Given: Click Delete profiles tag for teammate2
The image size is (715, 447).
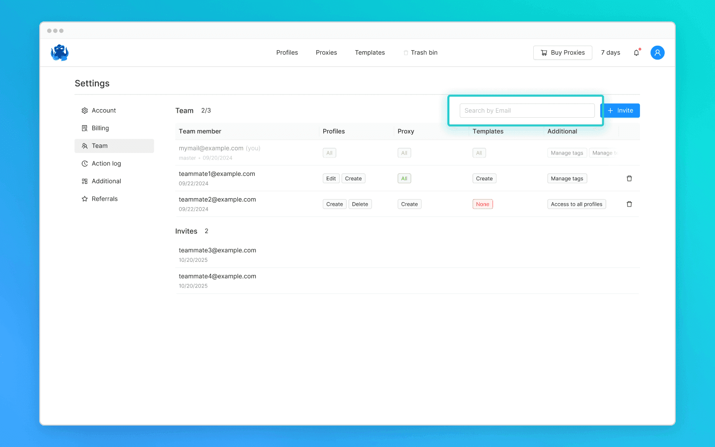Looking at the screenshot, I should pos(360,204).
